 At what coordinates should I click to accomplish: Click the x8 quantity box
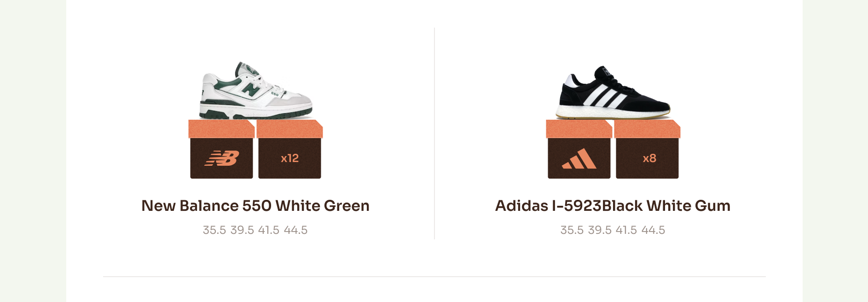647,158
